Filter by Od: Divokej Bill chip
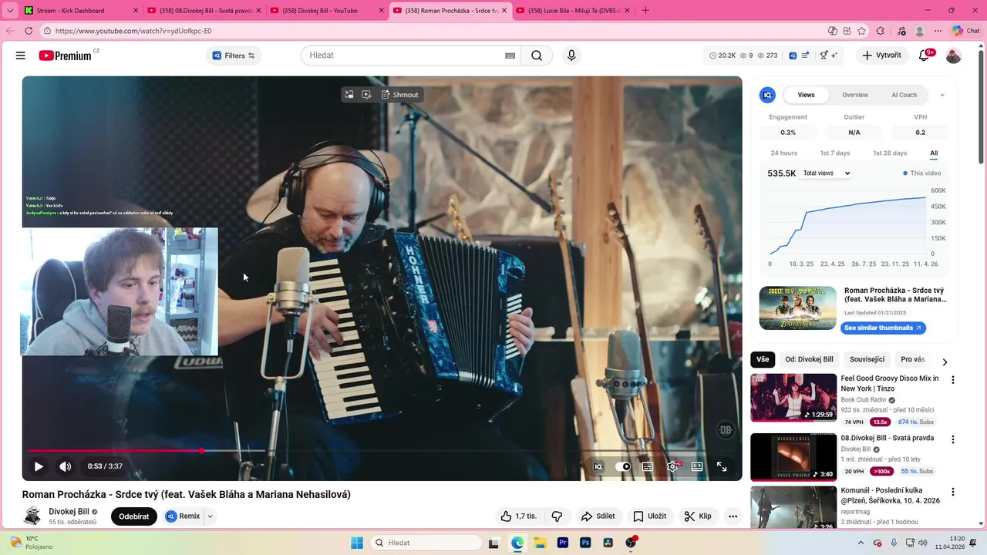 809,359
